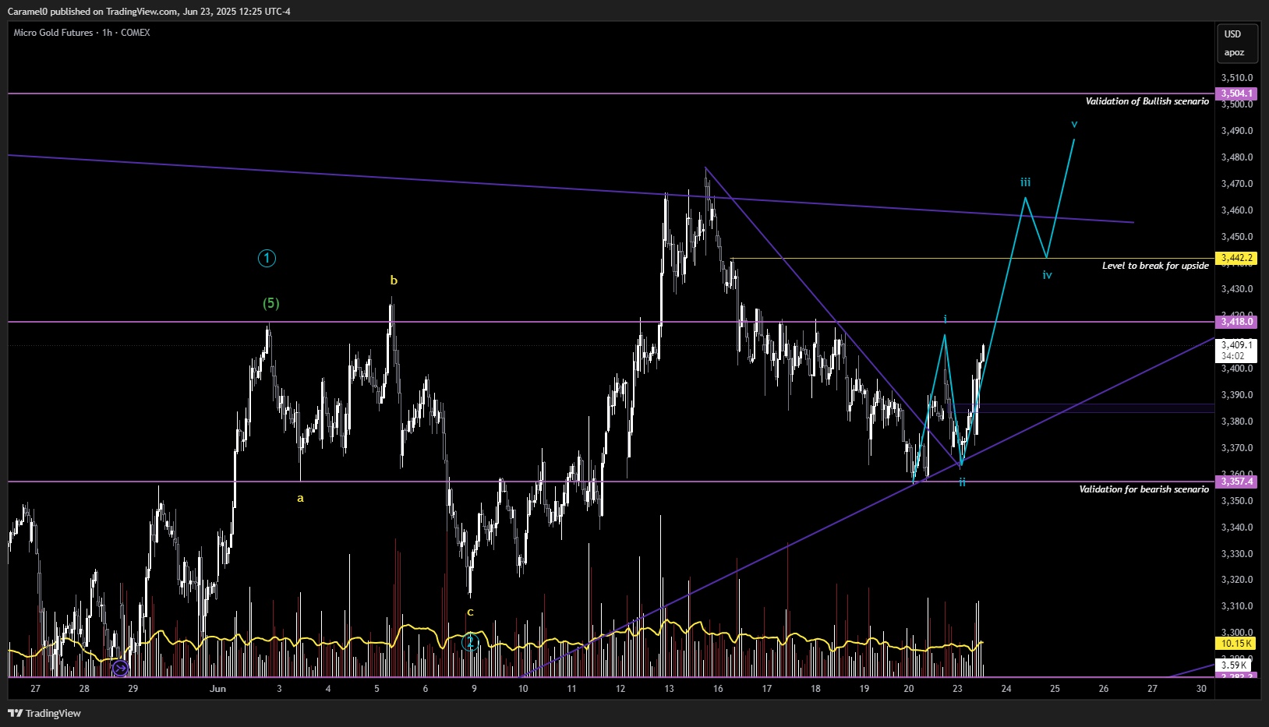Click date 23 on the time axis
Viewport: 1269px width, 727px height.
coord(957,689)
